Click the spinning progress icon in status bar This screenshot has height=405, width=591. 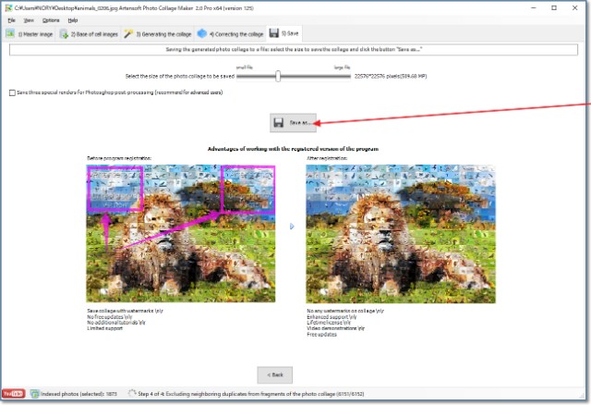click(133, 393)
